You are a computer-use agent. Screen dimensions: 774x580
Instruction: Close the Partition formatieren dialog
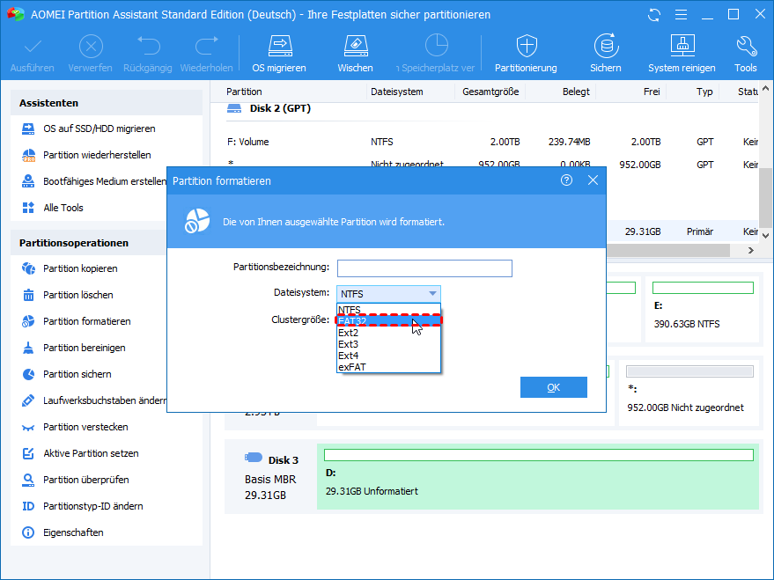click(x=593, y=180)
